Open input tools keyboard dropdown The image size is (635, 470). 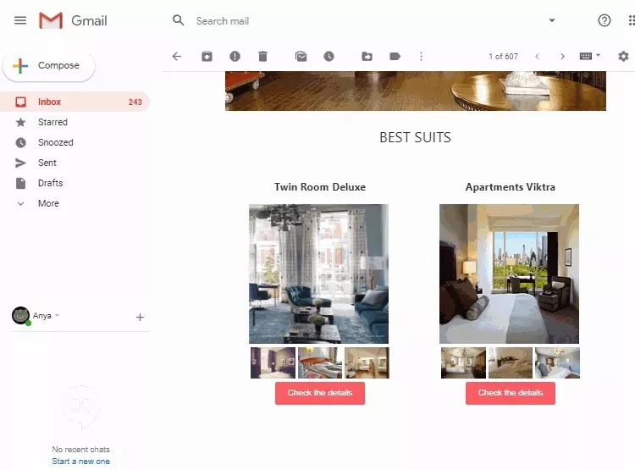pos(589,56)
